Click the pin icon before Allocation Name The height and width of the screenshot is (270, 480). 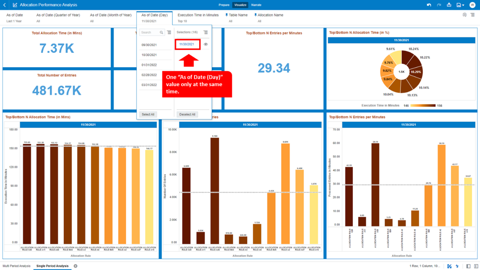(256, 15)
